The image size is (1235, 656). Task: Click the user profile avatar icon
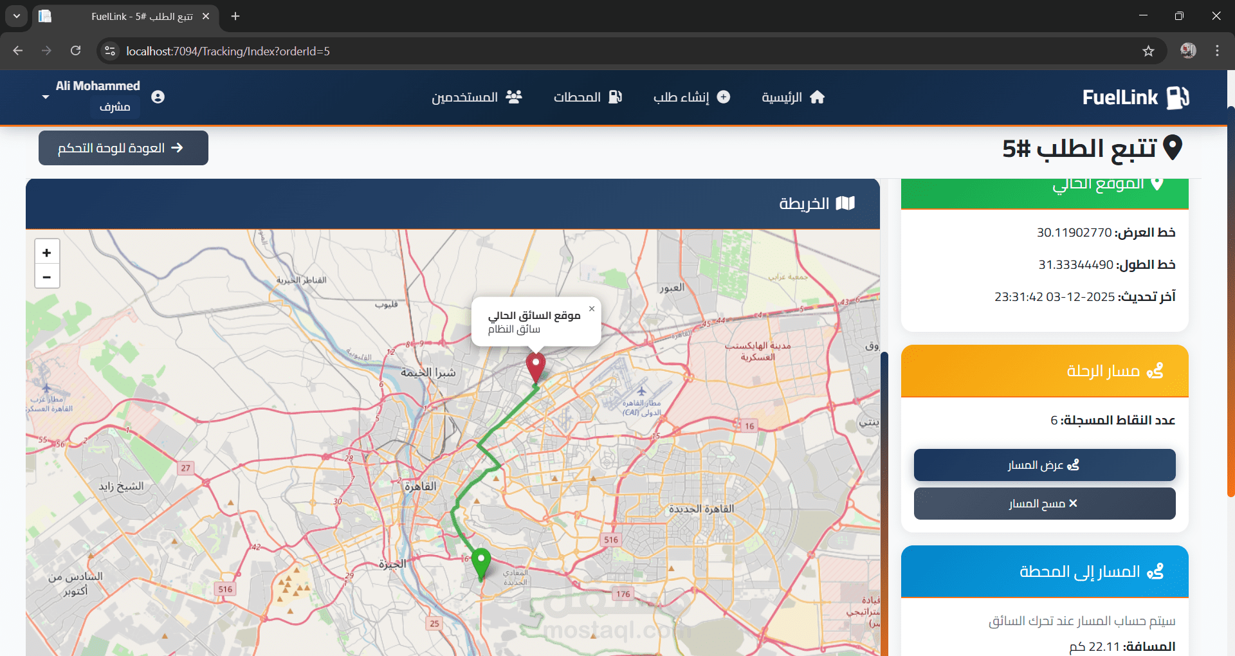158,96
